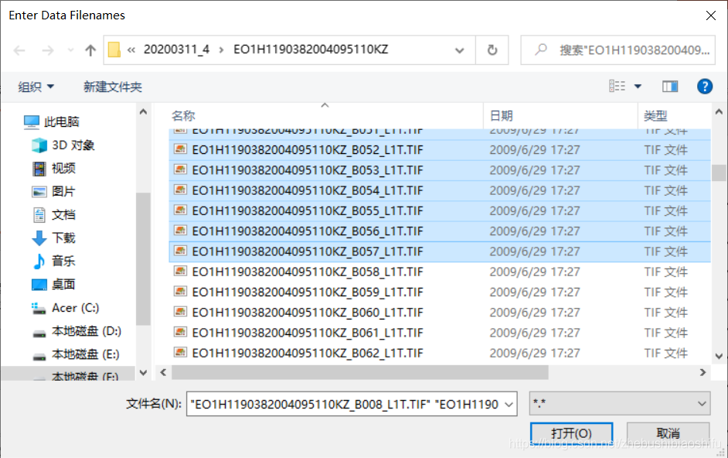Toggle the preview pane icon
This screenshot has width=728, height=458.
click(x=670, y=87)
